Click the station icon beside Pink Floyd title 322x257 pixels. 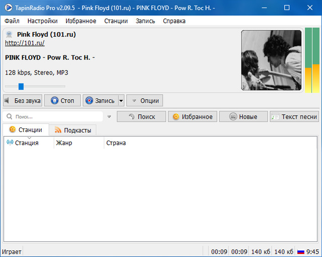(9, 34)
